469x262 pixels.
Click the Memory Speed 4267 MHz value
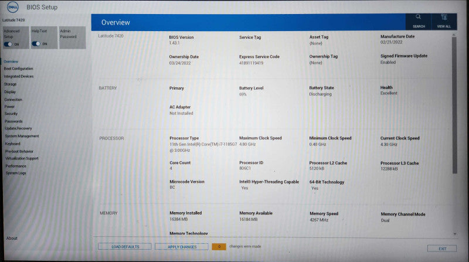[319, 220]
